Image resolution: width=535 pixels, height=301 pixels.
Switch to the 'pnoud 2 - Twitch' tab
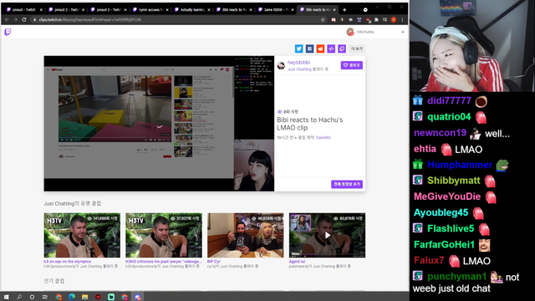click(x=65, y=10)
